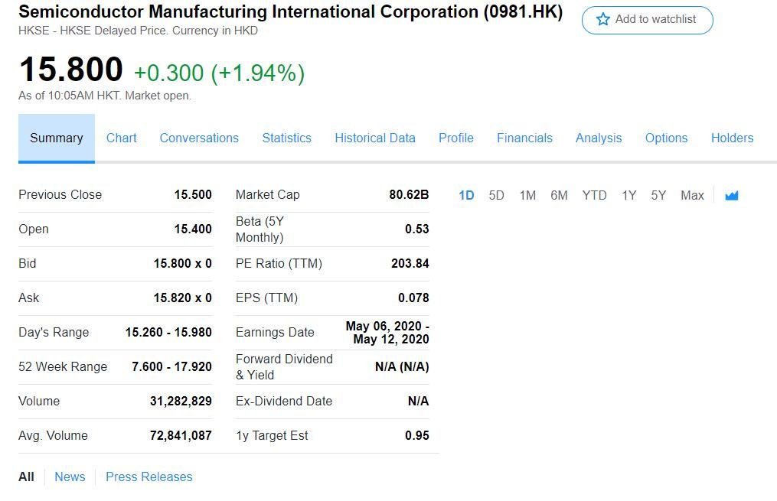Viewport: 777px width, 501px height.
Task: Open the Options tab
Action: click(666, 138)
